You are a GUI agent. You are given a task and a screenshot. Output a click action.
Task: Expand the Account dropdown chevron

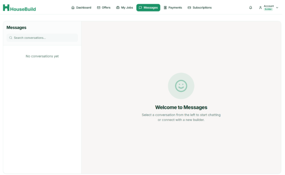point(277,7)
